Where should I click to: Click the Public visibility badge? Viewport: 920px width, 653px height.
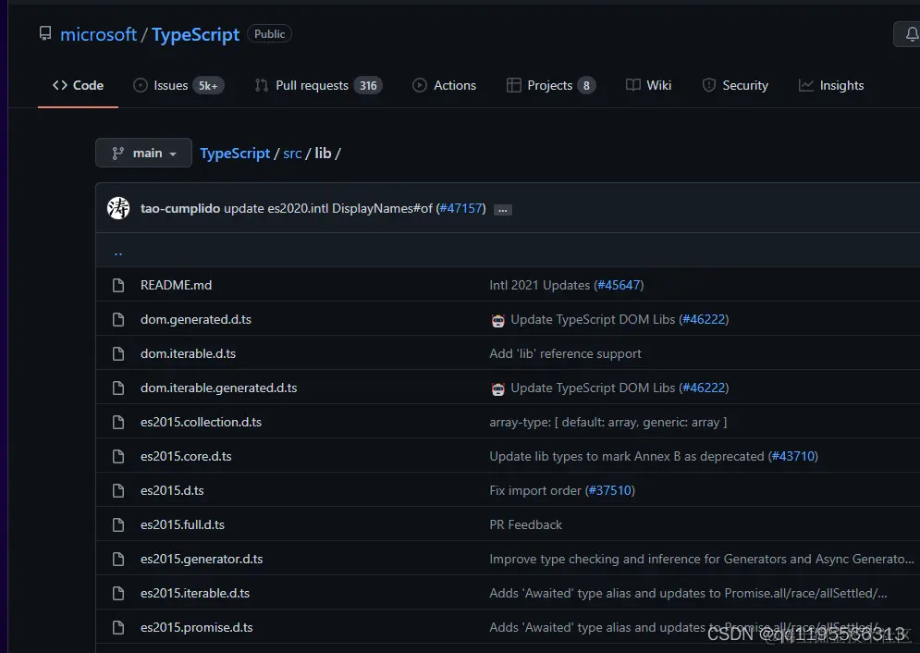click(x=269, y=34)
